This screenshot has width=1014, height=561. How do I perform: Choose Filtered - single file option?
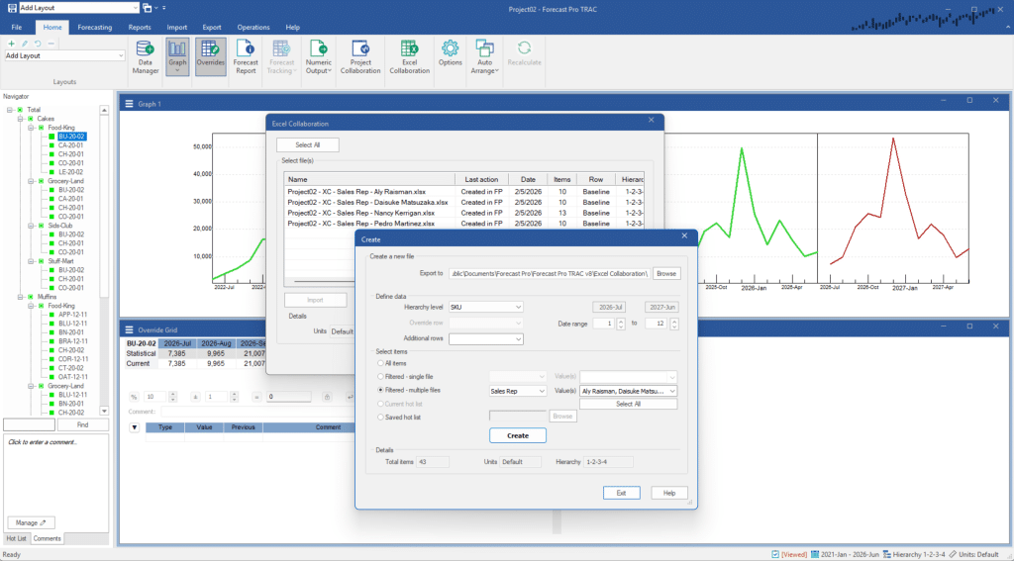click(382, 377)
